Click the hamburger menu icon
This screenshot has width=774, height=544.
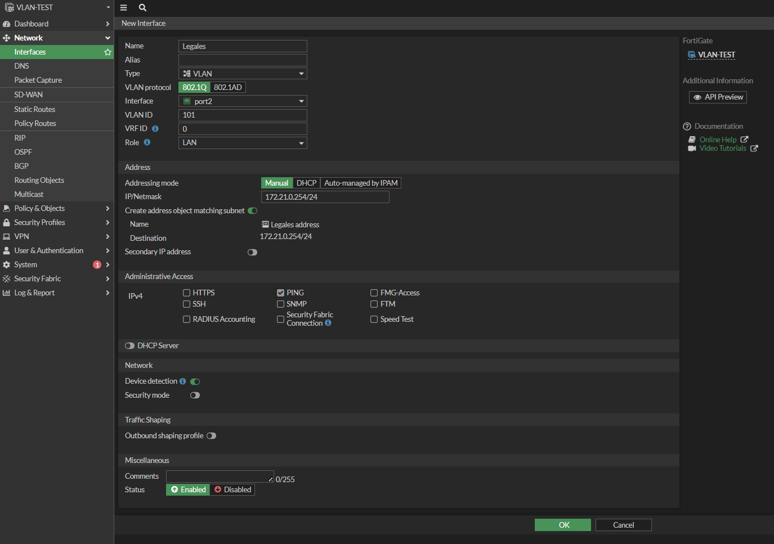(124, 8)
